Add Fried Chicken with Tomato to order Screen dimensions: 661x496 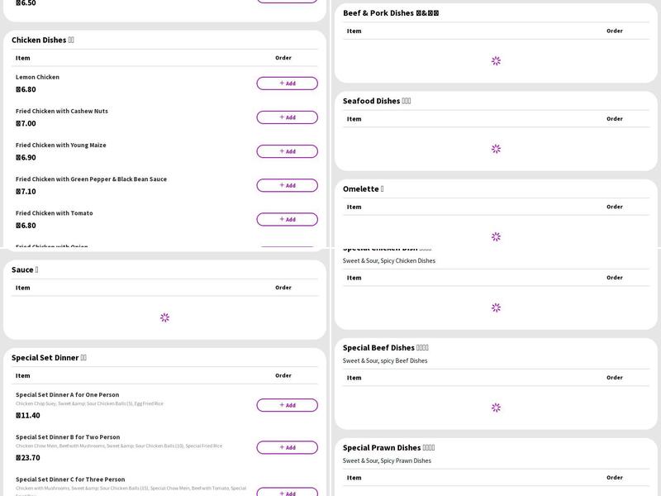coord(287,219)
